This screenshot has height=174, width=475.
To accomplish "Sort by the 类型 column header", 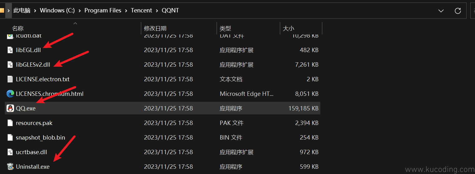I will (225, 29).
